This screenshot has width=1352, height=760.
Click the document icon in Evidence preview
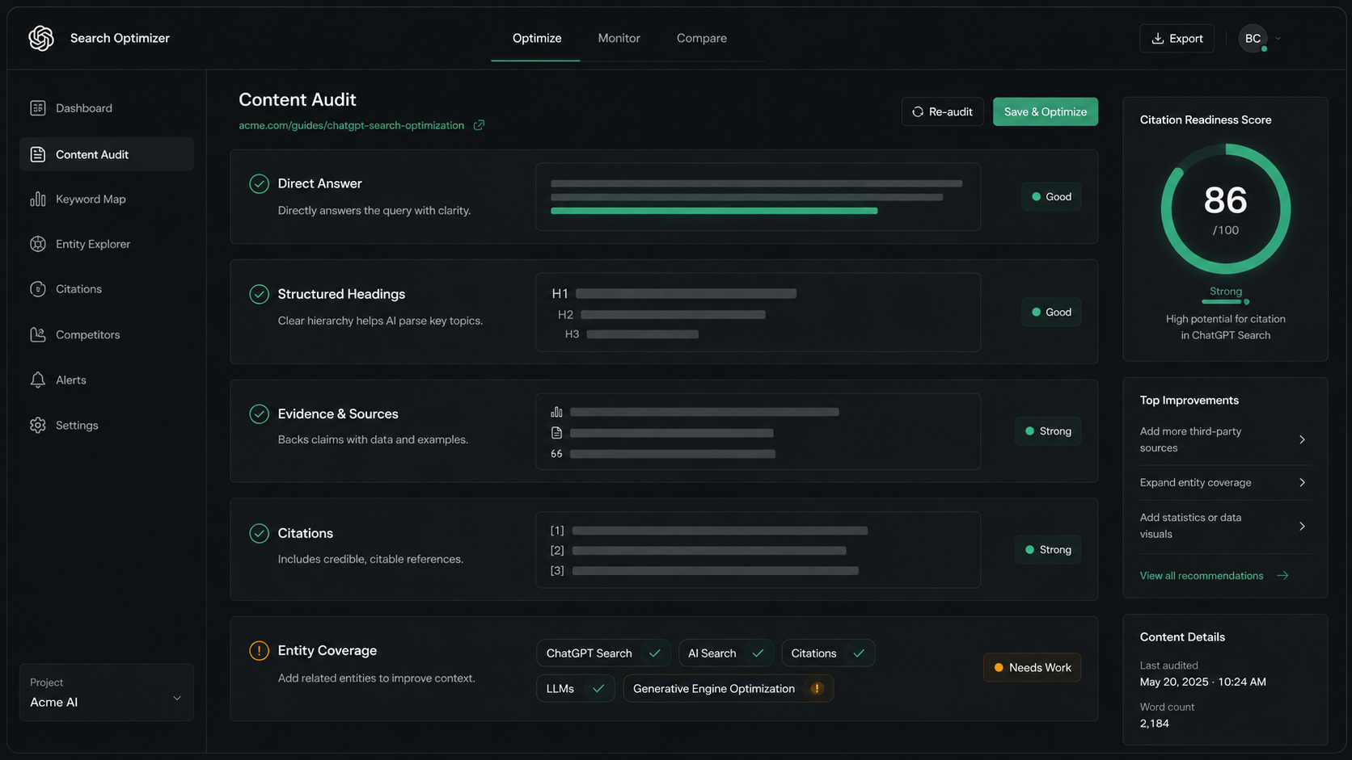556,433
